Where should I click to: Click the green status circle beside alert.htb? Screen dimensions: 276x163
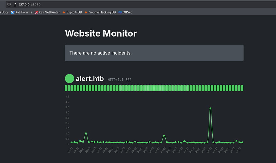pyautogui.click(x=69, y=78)
